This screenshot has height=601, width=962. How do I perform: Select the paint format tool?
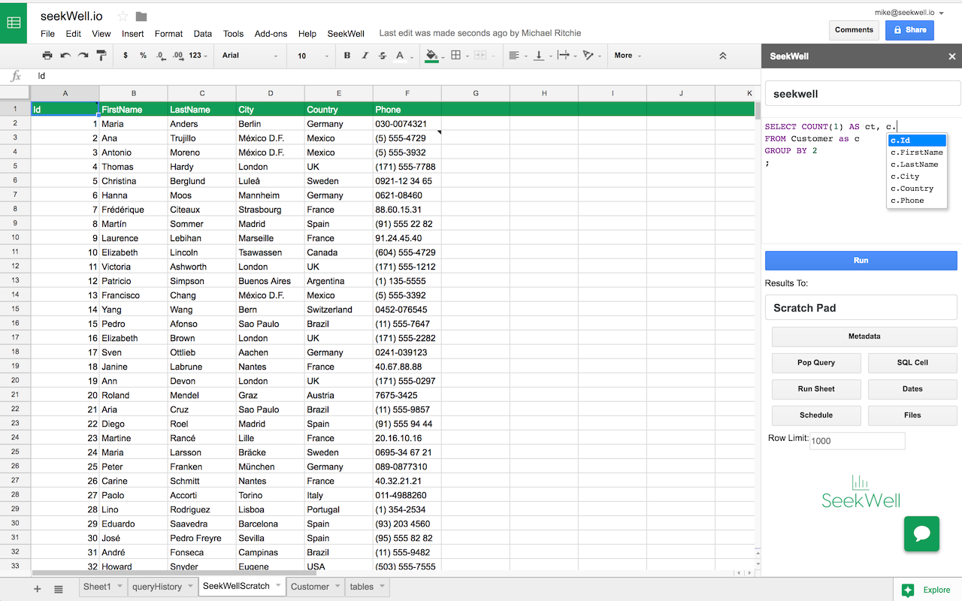pos(101,56)
